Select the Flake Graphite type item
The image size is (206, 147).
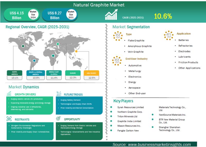pyautogui.click(x=136, y=40)
